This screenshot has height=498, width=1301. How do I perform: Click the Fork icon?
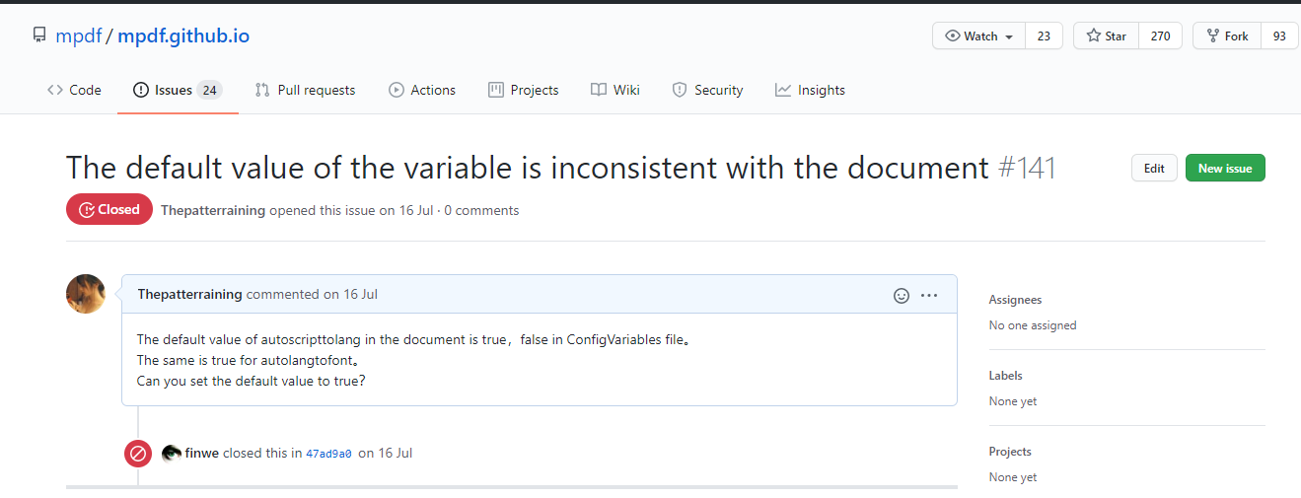[1213, 36]
